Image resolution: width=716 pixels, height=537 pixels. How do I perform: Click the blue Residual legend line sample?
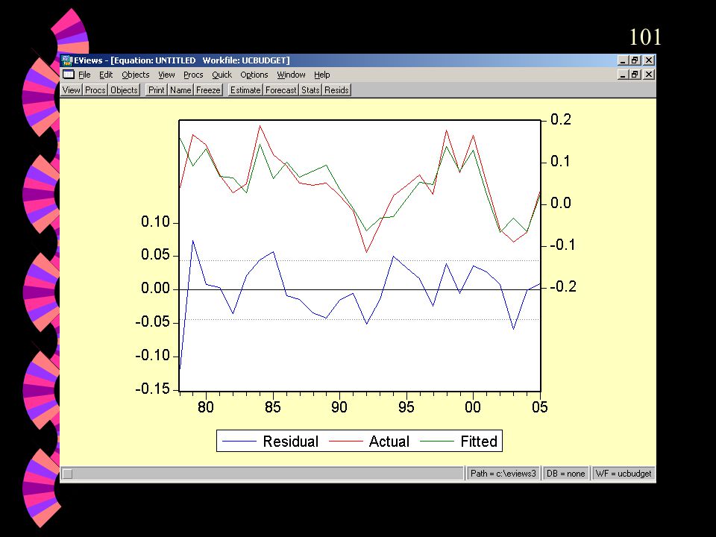coord(239,441)
